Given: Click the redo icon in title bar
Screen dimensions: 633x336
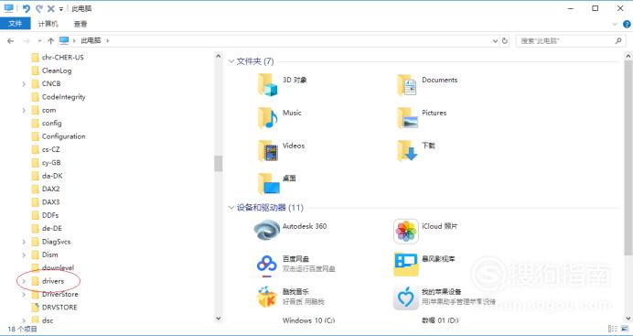Looking at the screenshot, I should (x=38, y=8).
